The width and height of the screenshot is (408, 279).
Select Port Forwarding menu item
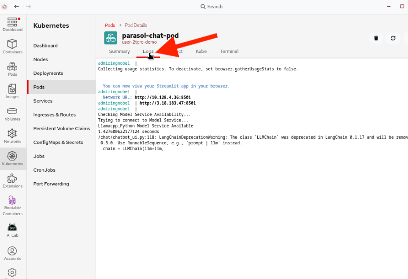pyautogui.click(x=51, y=184)
